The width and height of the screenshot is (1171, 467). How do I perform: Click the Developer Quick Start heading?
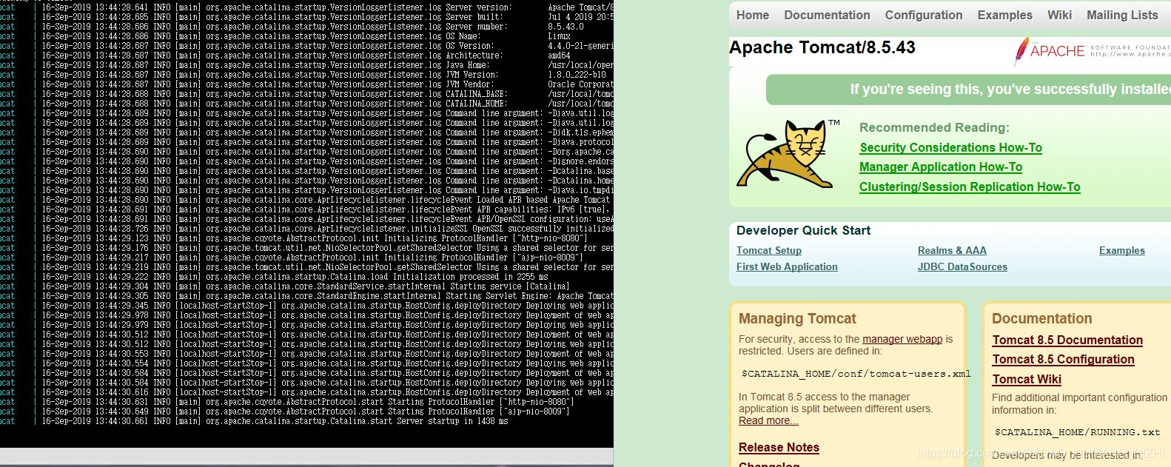[x=803, y=231]
